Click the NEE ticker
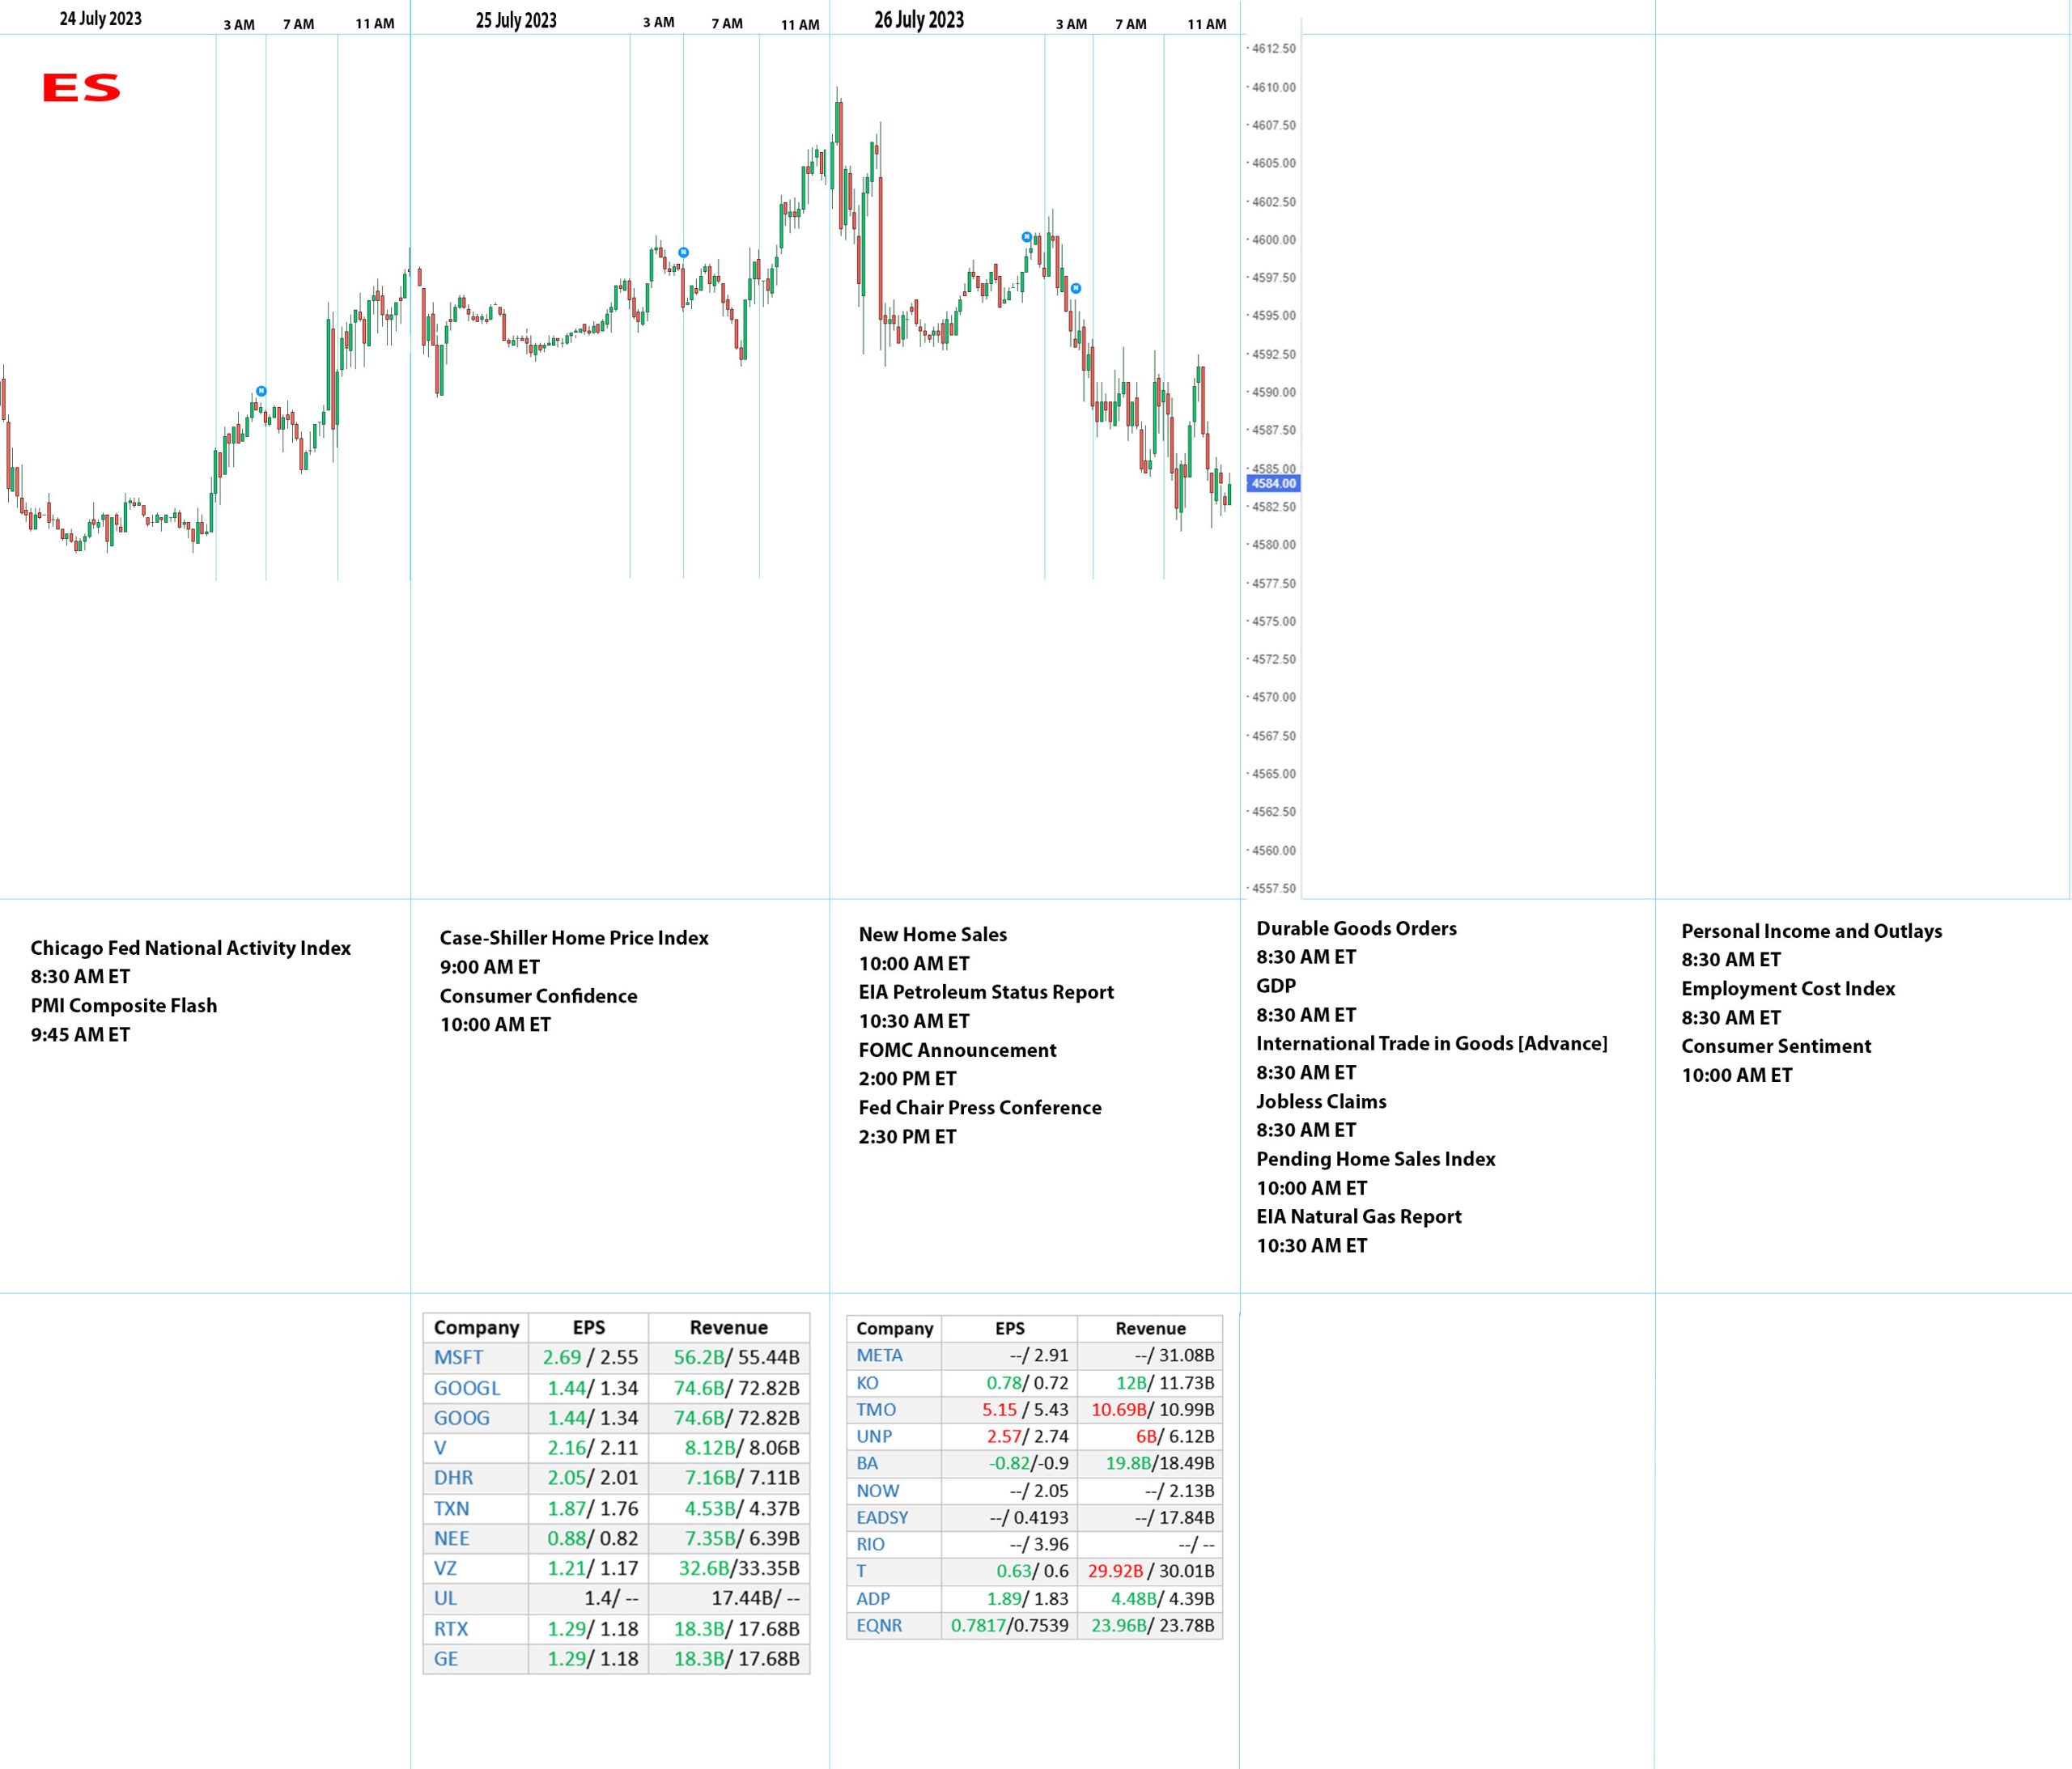2072x1769 pixels. (x=451, y=1538)
